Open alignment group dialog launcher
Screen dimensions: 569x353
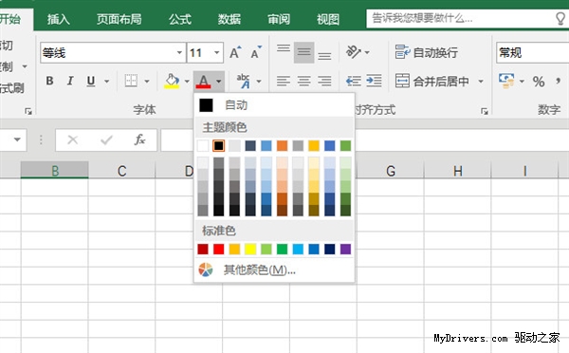point(484,111)
